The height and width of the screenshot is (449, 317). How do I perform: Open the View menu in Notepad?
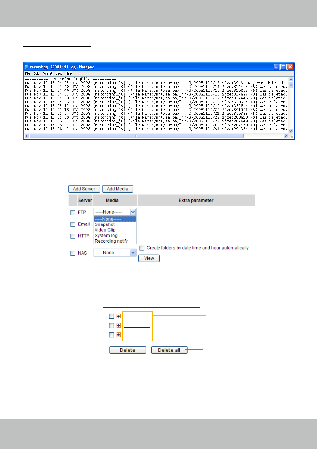(x=59, y=74)
